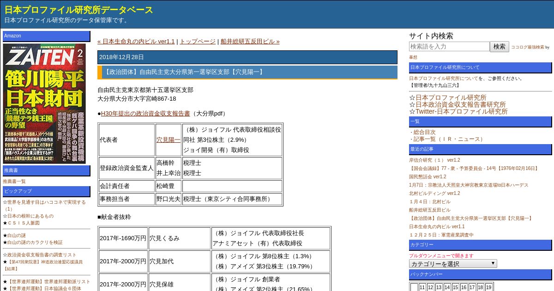Click the 検索 search button
Screen dimensions: 554x291
[x=500, y=46]
